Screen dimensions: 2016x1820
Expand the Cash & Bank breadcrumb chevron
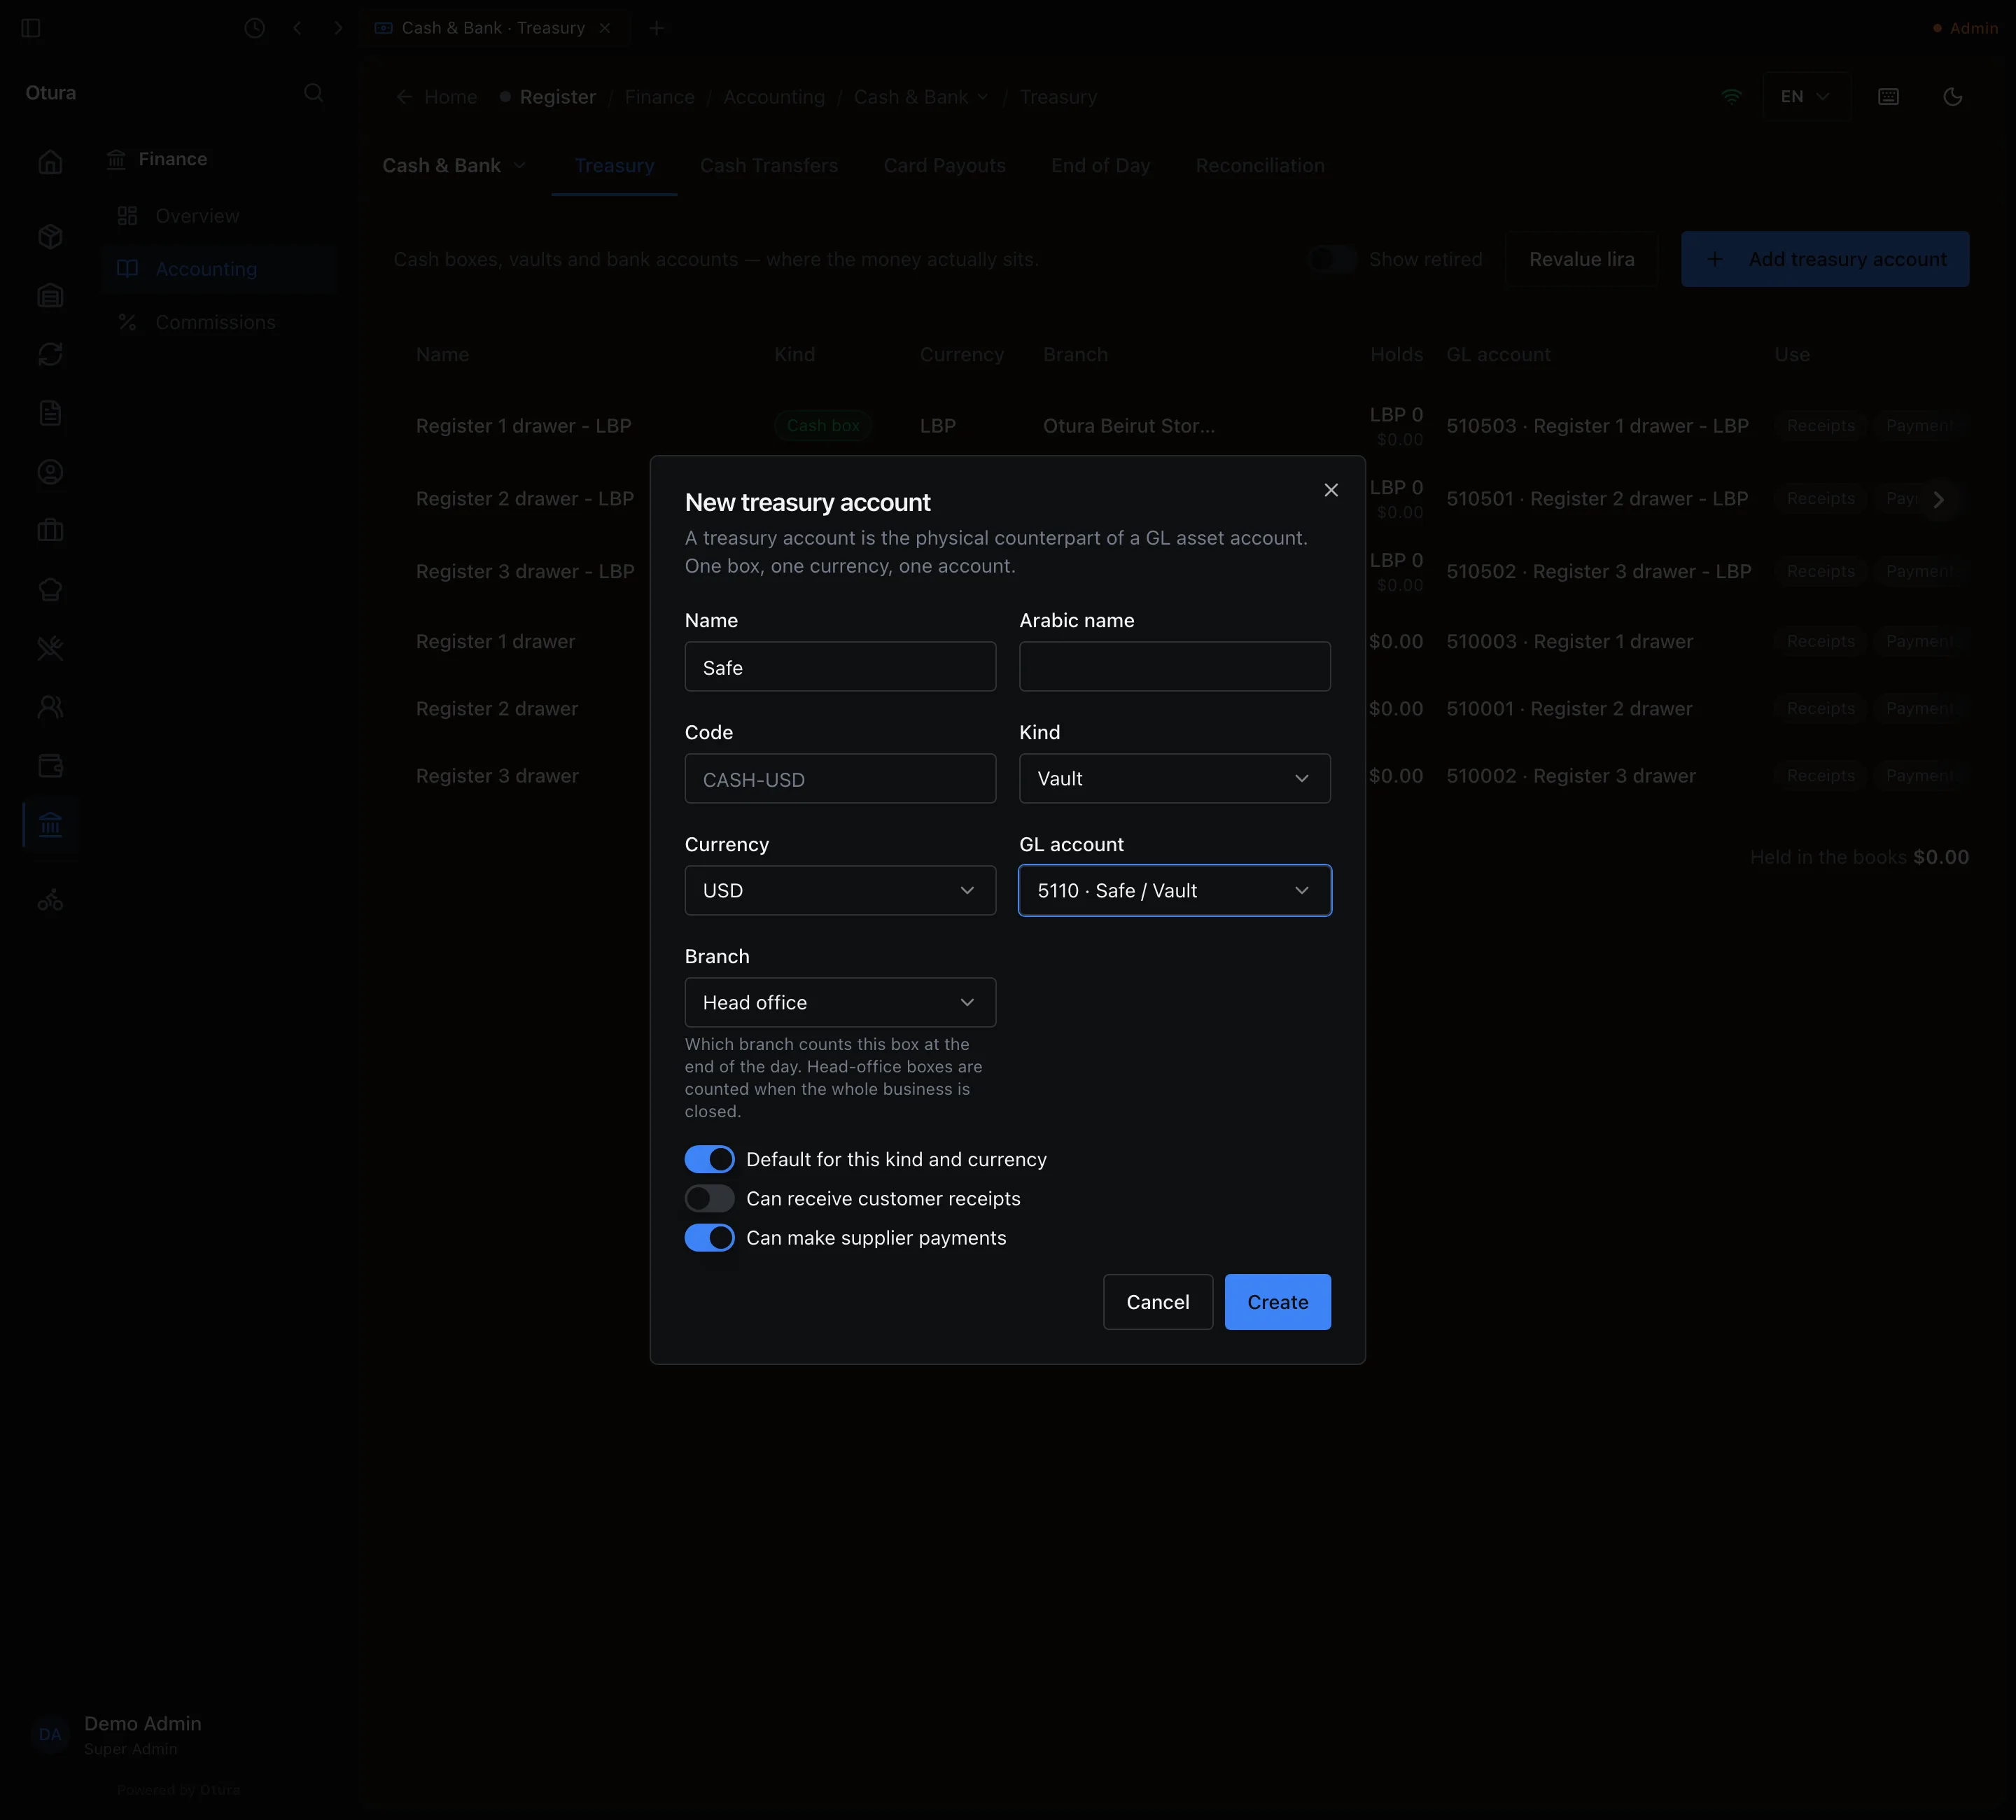(x=983, y=97)
